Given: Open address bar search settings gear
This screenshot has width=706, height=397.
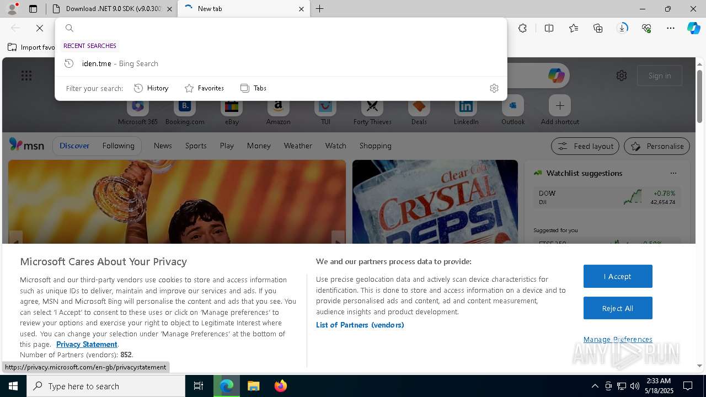Looking at the screenshot, I should click(494, 88).
